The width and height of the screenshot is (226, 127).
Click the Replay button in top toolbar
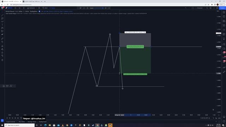pyautogui.click(x=52, y=8)
